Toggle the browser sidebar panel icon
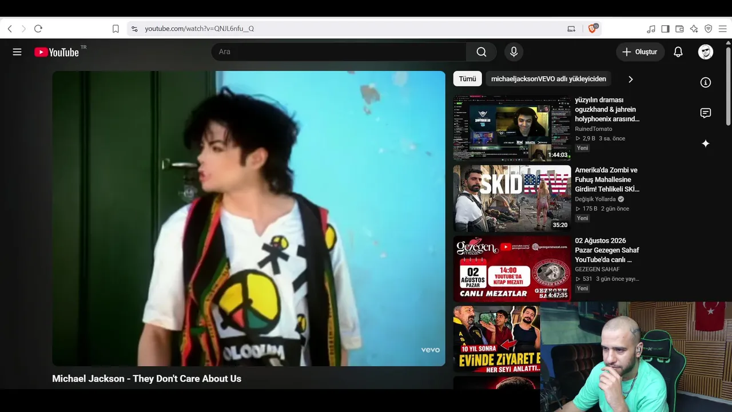The image size is (732, 412). (x=665, y=29)
